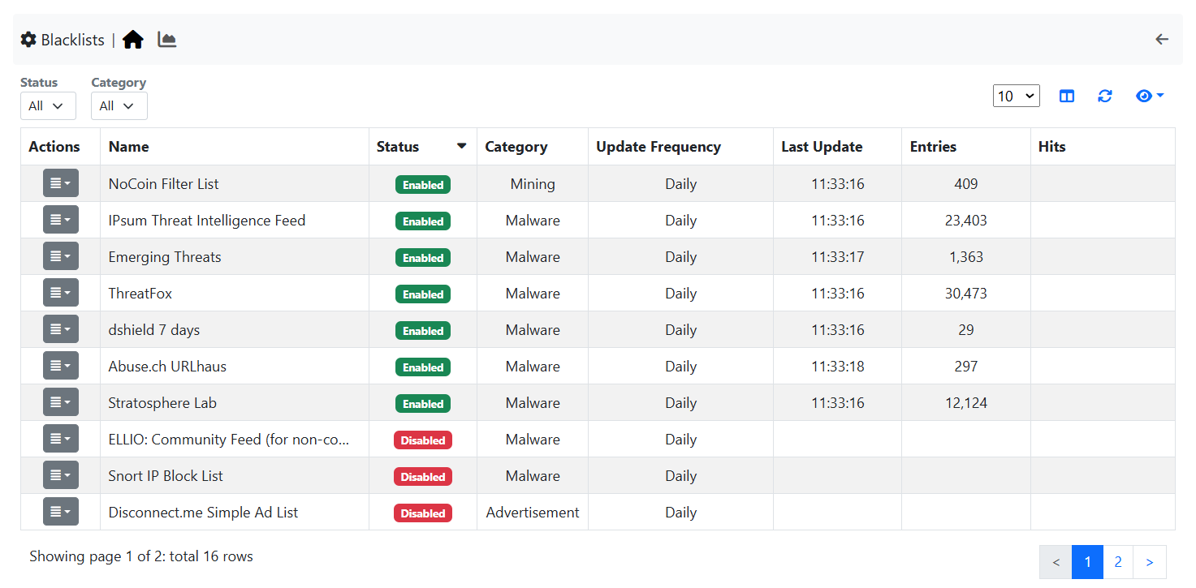Click the Enabled badge for dshield 7 days
The image size is (1196, 588).
pyautogui.click(x=423, y=330)
